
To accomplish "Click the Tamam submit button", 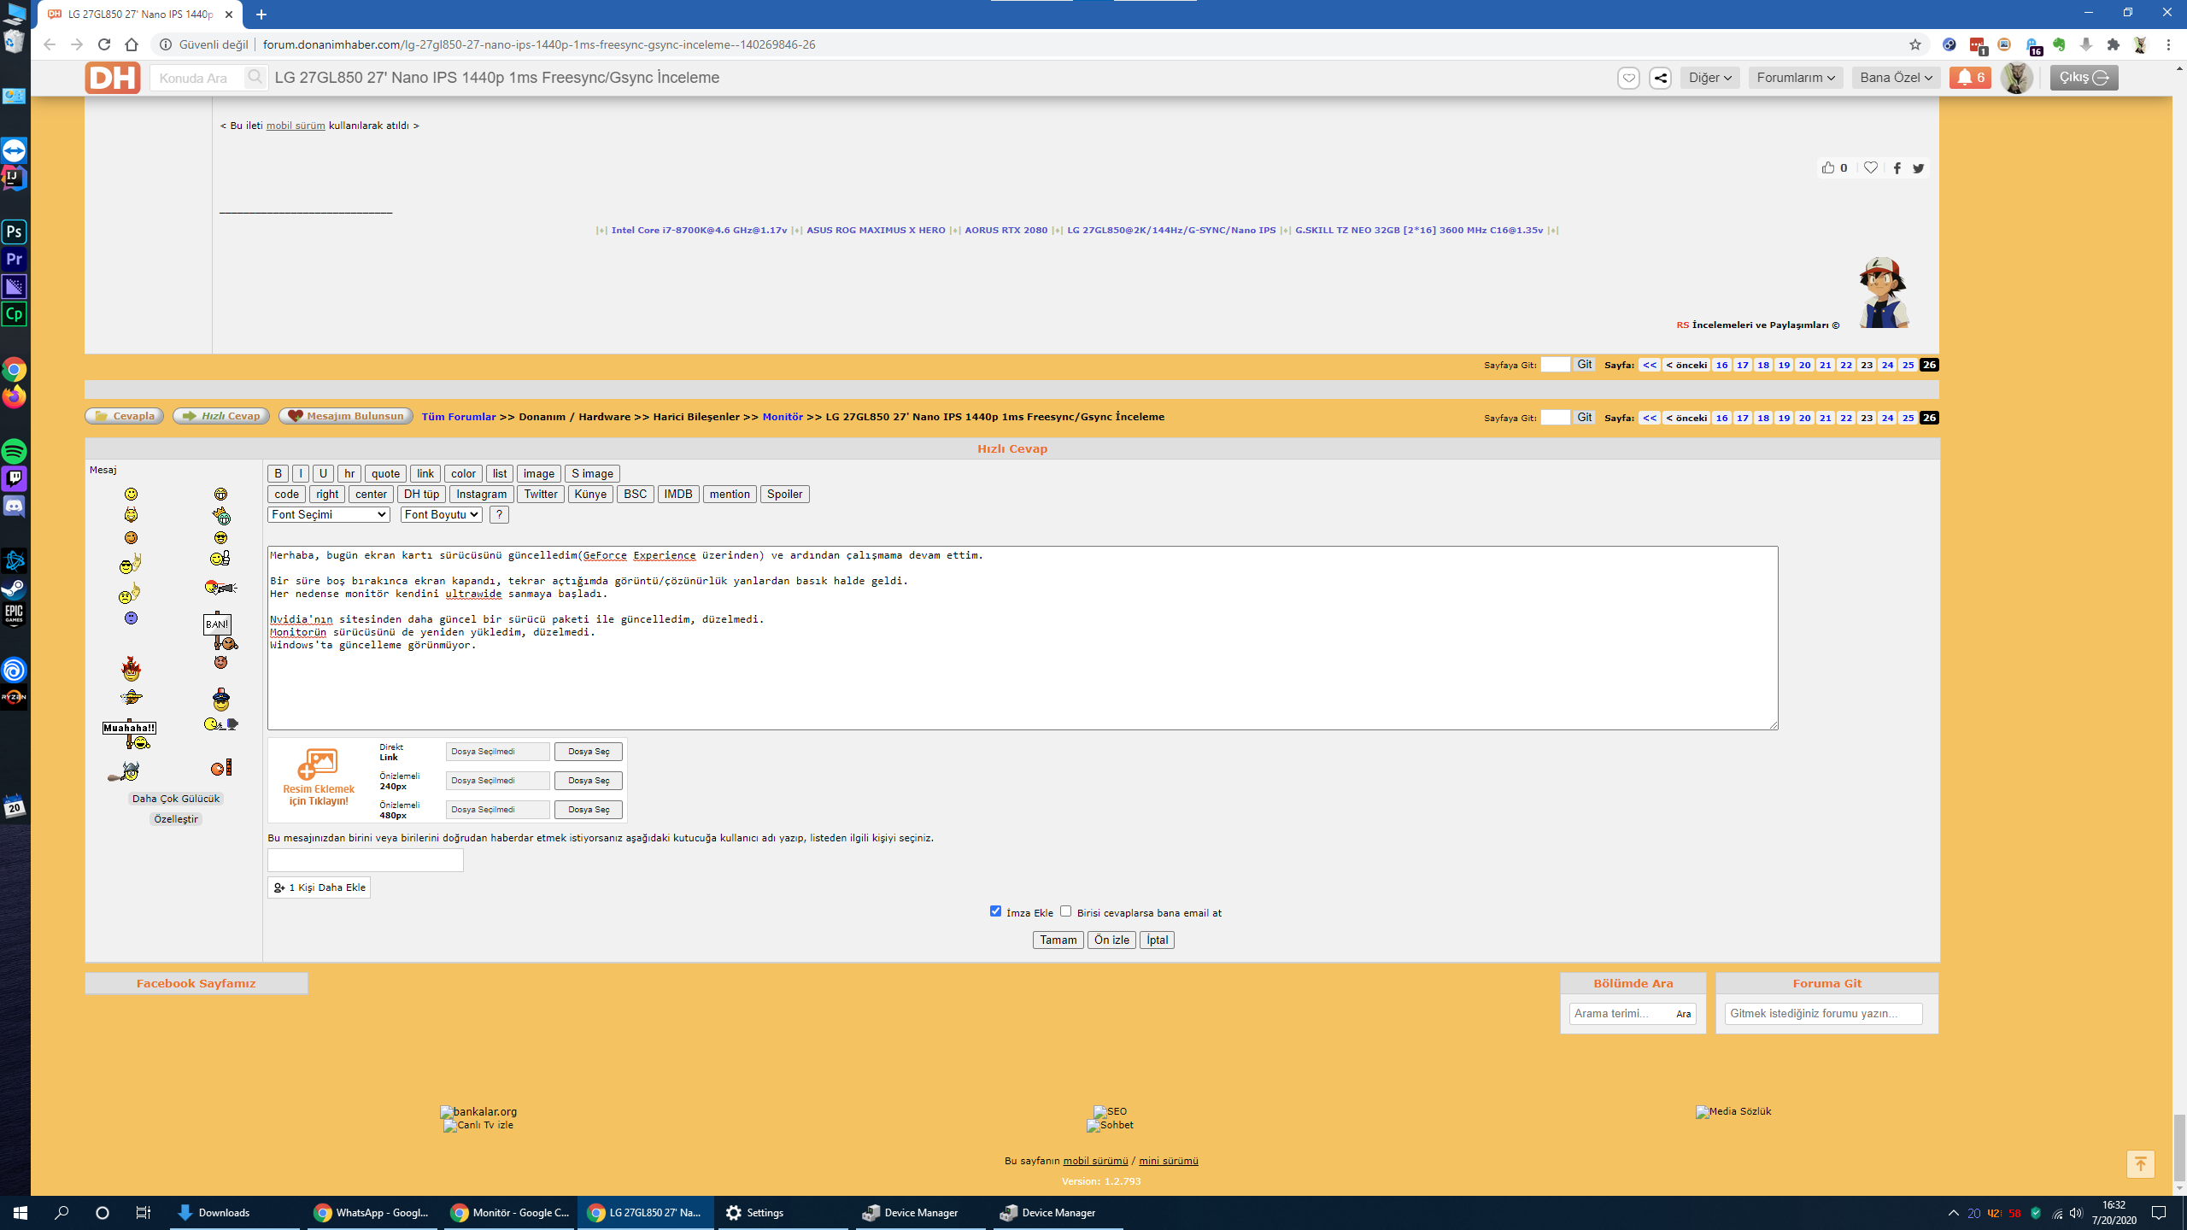I will (1058, 940).
